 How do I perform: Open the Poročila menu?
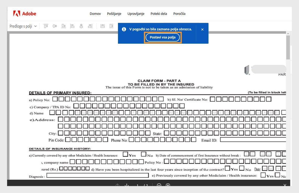click(x=179, y=14)
